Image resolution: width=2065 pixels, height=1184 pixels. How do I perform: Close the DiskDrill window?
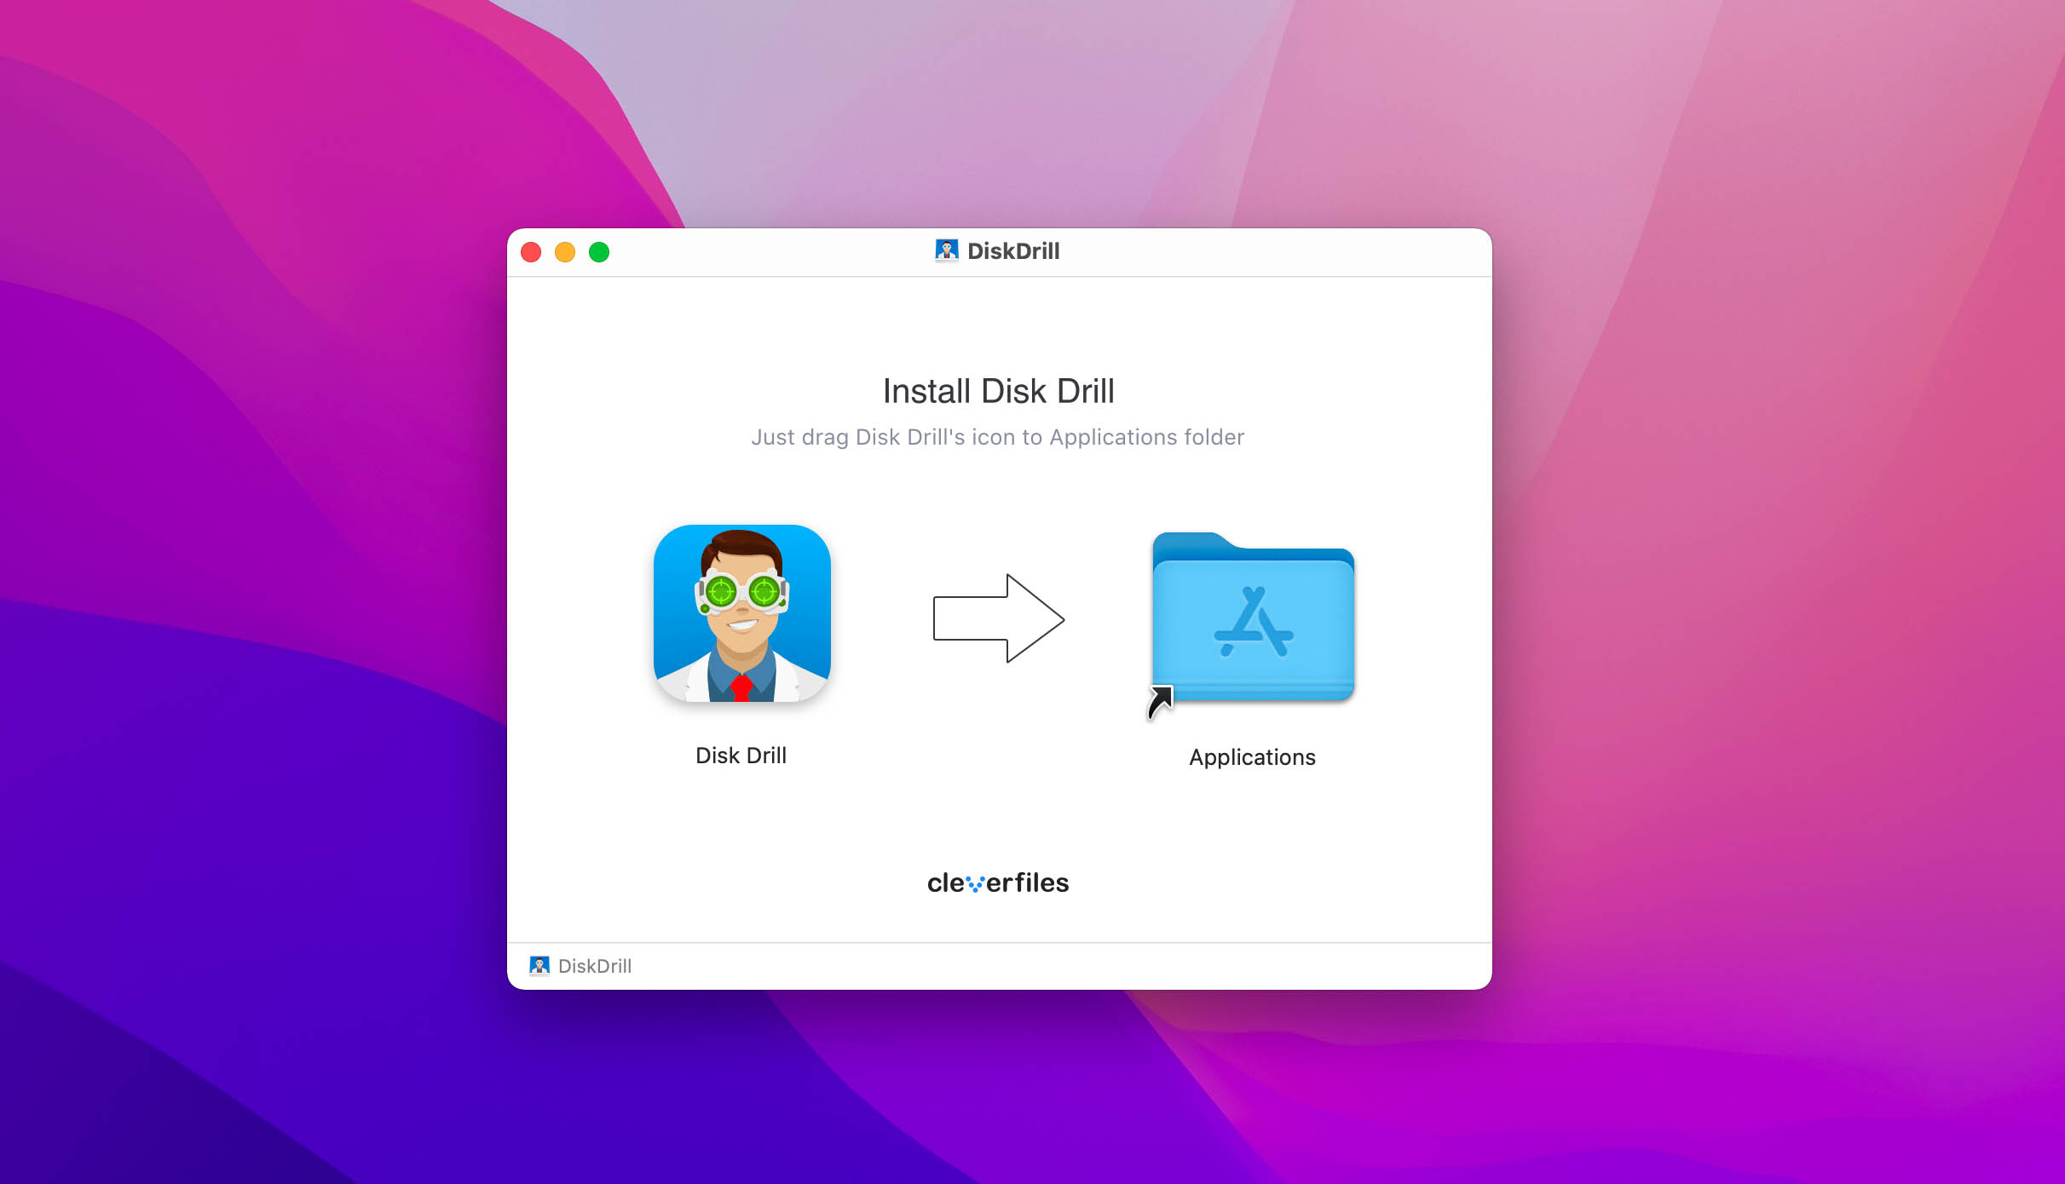[531, 252]
